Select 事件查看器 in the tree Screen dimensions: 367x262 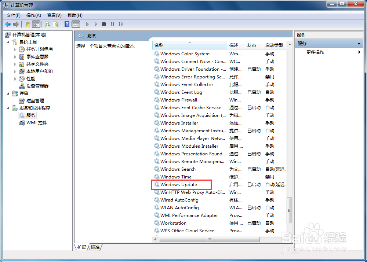click(x=37, y=56)
